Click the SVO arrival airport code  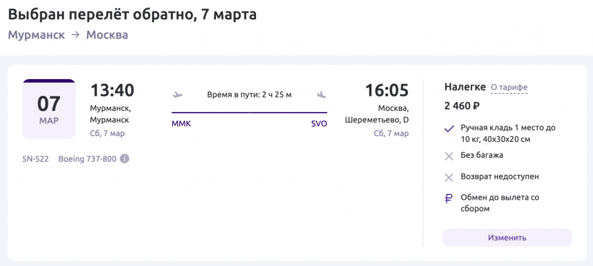(319, 123)
